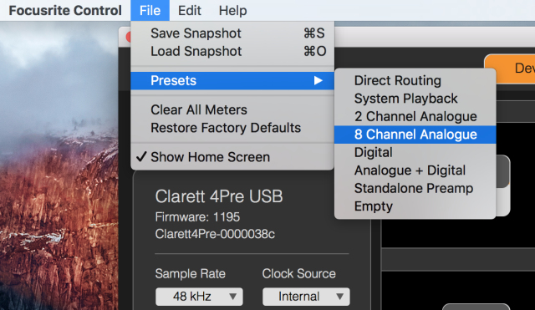Select the 2 Channel Analogue preset
Image resolution: width=535 pixels, height=310 pixels.
(x=415, y=117)
